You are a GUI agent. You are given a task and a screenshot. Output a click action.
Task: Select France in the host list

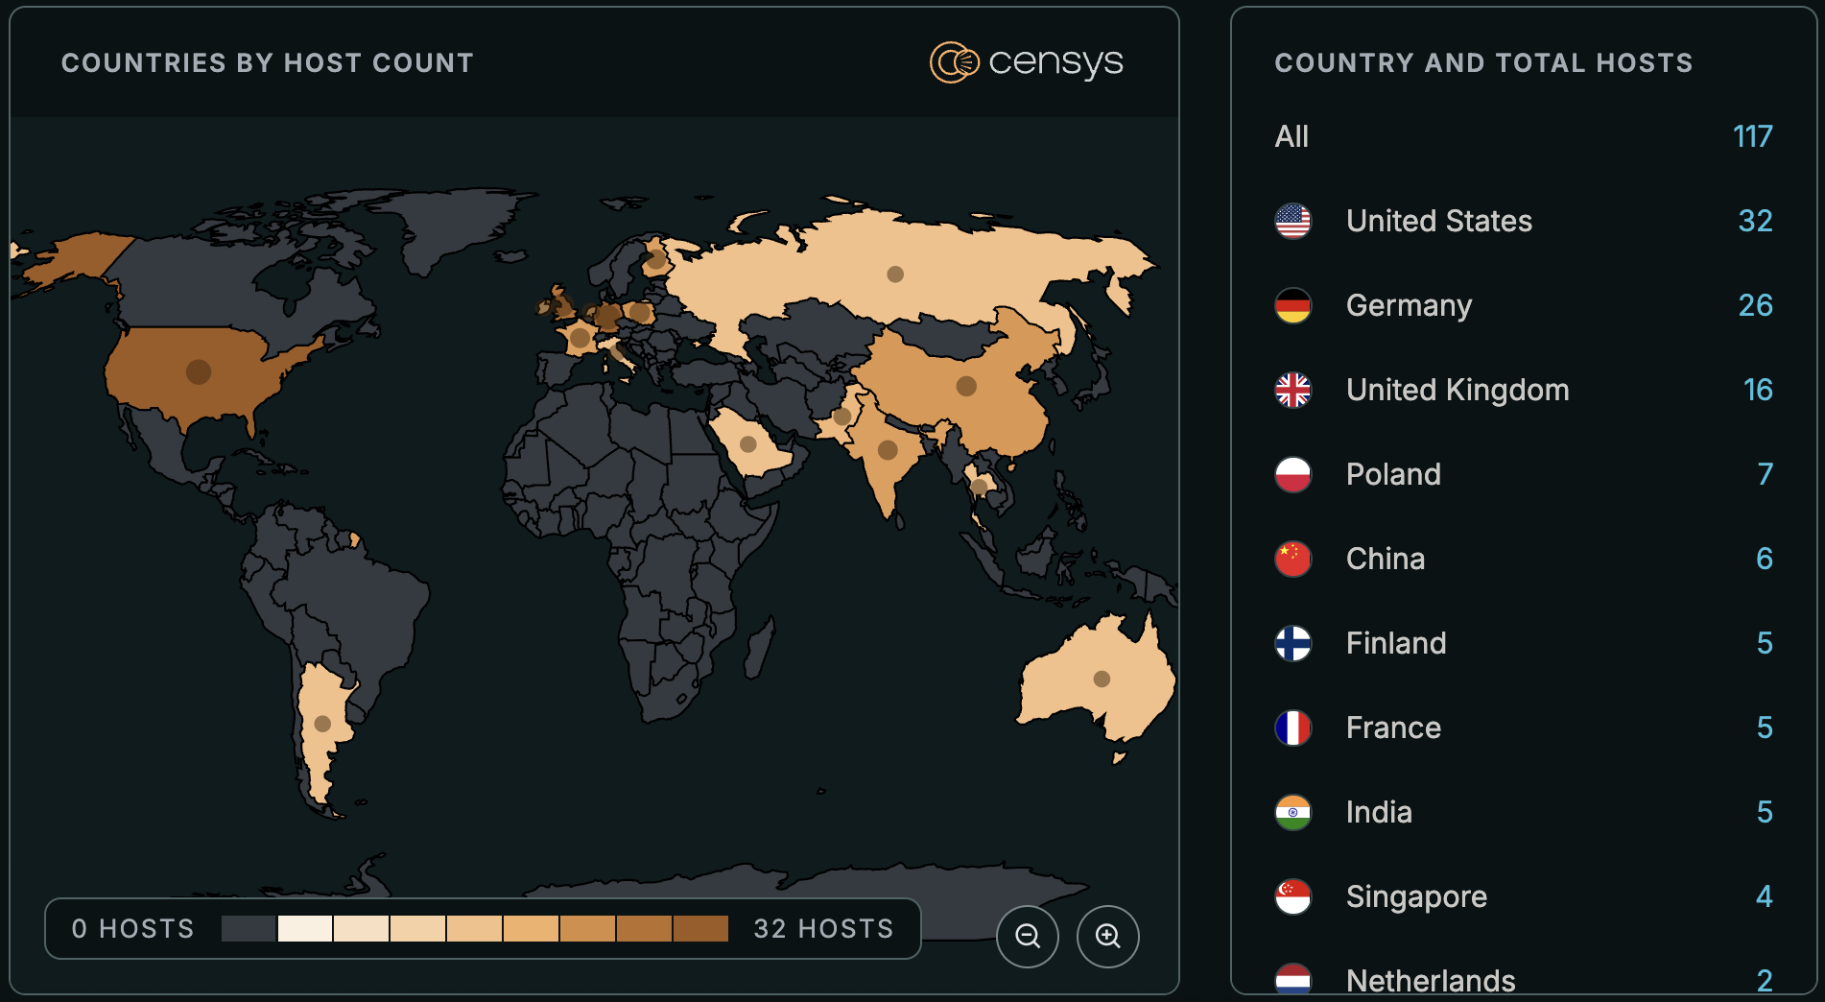[x=1524, y=728]
